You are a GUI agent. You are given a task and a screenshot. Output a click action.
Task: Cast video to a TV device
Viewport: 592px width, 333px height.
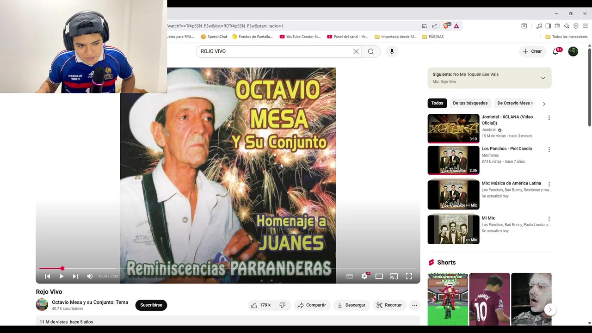tap(394, 276)
